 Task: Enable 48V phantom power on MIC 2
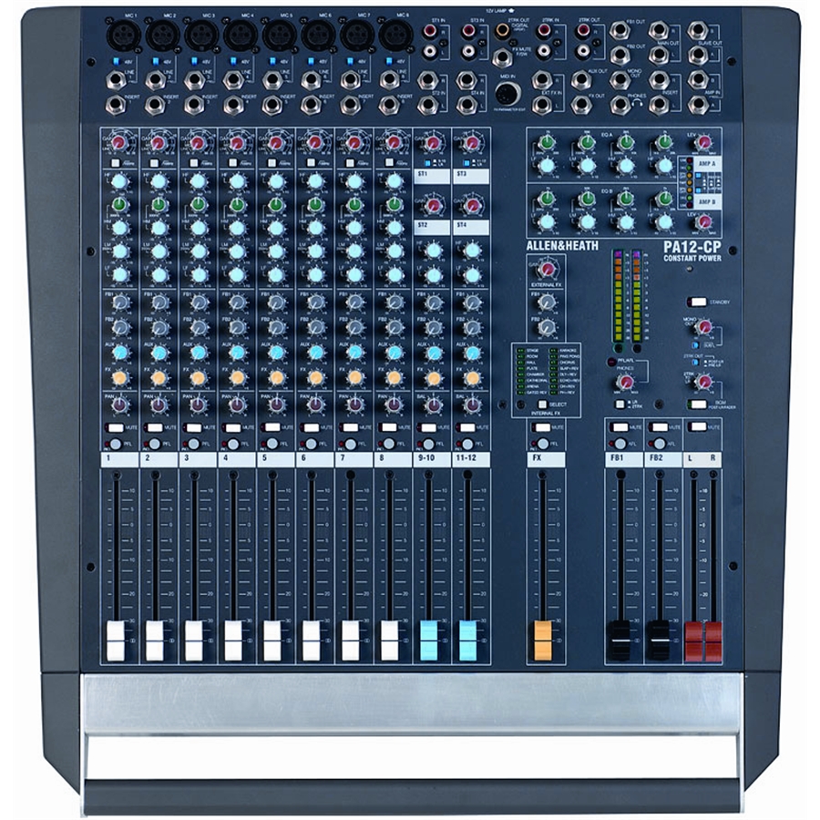155,61
